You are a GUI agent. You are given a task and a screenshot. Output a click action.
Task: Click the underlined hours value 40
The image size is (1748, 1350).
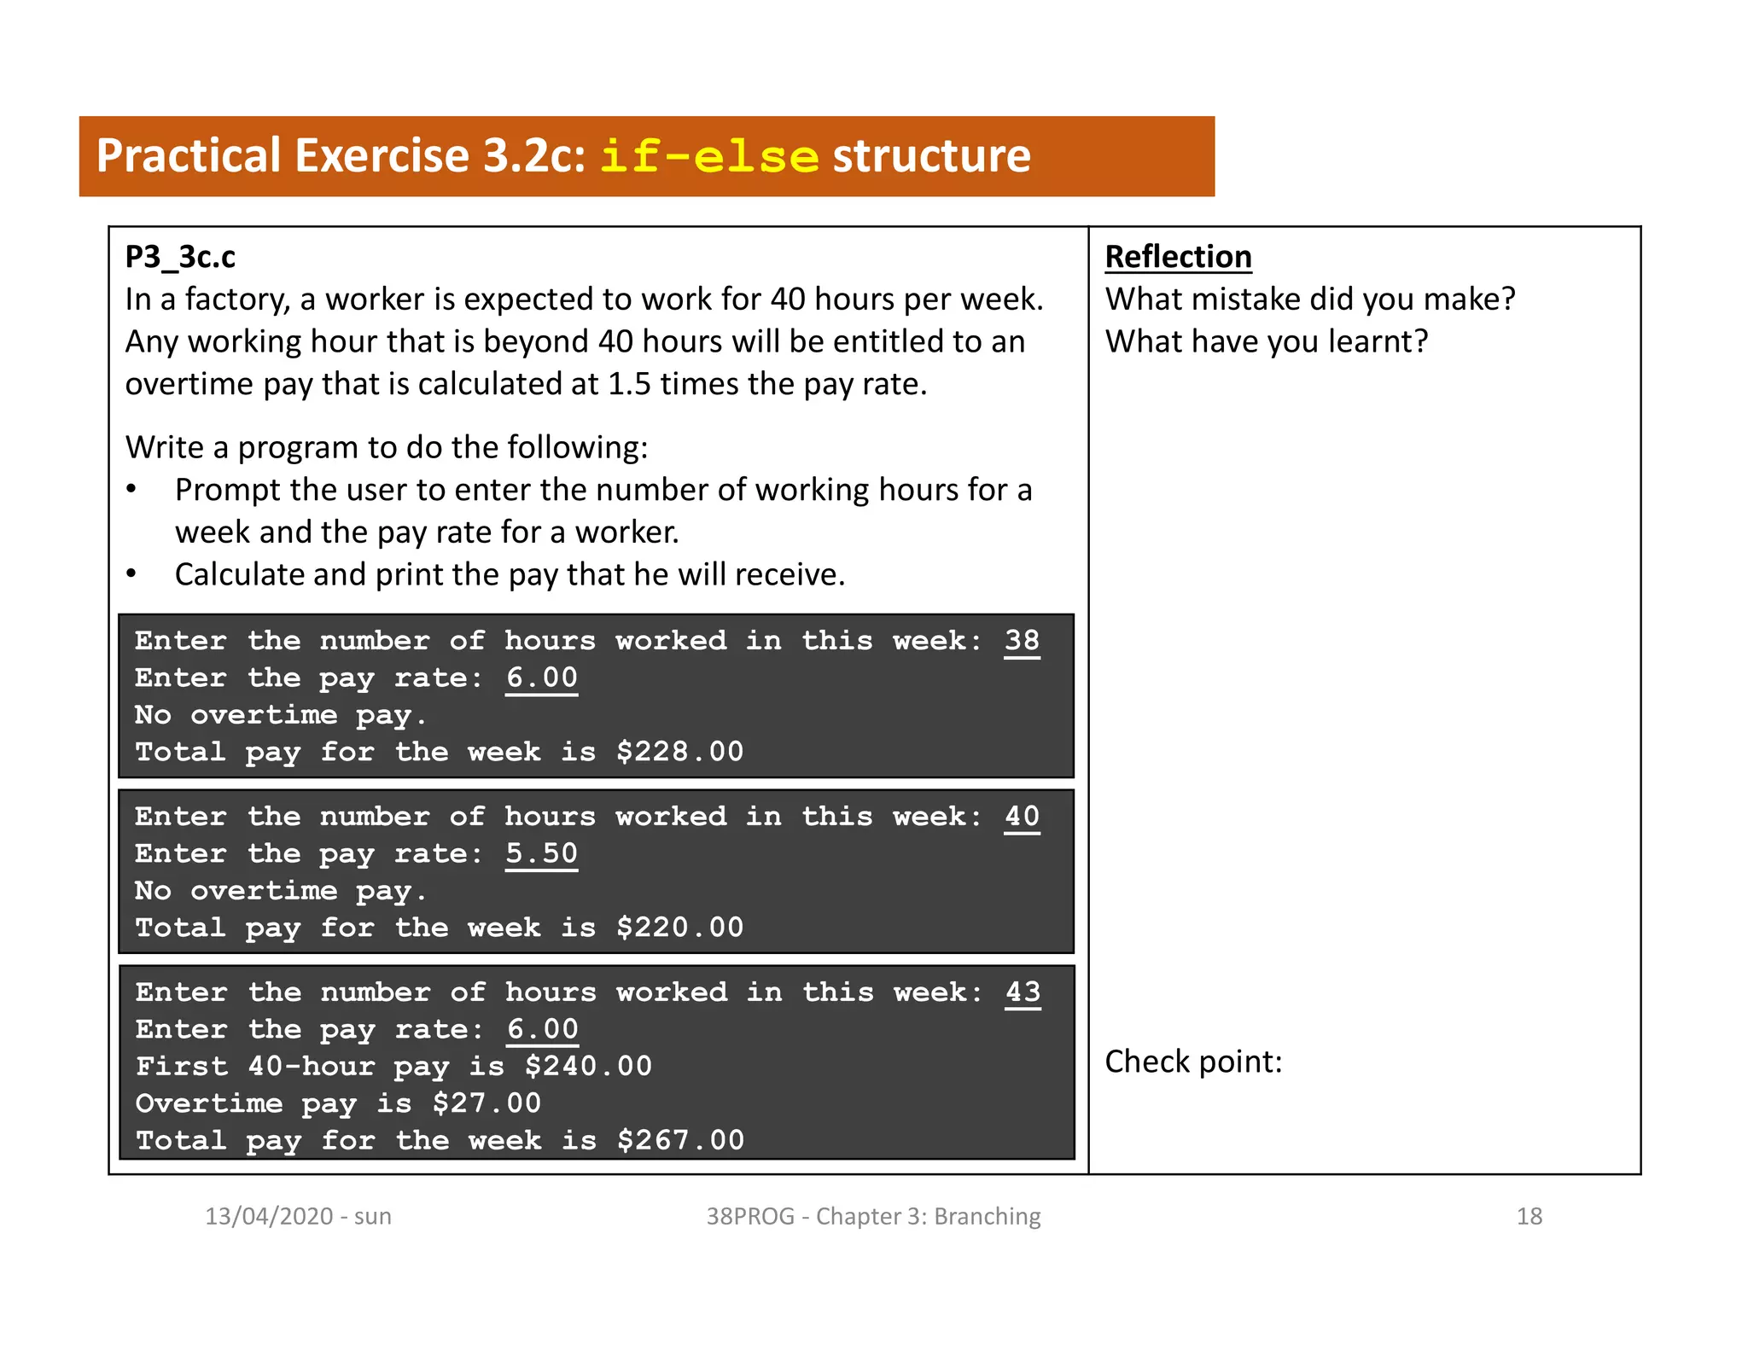click(1022, 817)
